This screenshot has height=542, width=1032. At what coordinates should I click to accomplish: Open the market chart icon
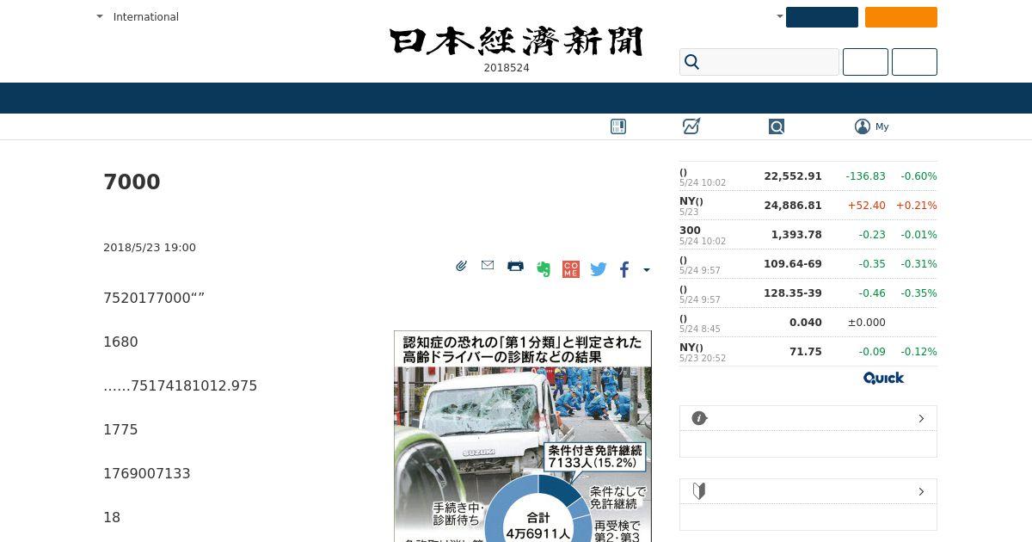click(691, 126)
